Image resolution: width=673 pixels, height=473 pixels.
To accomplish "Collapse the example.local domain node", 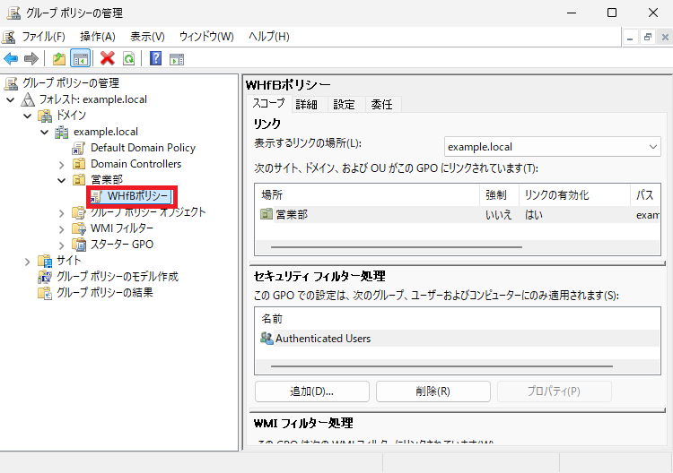I will point(44,132).
